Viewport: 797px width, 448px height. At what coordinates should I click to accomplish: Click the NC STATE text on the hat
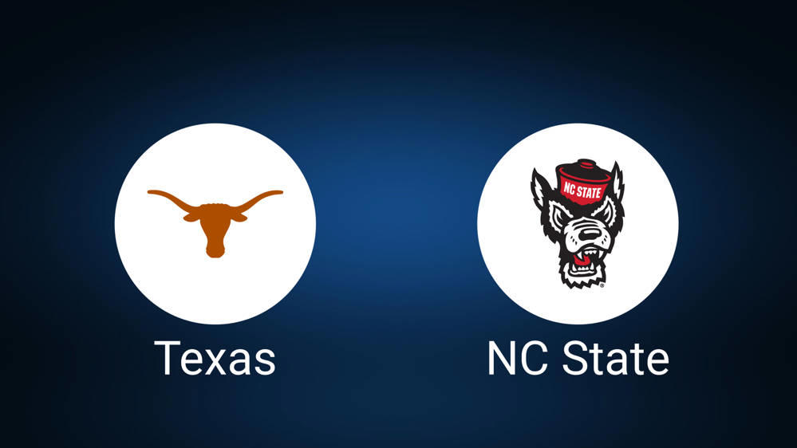point(583,191)
